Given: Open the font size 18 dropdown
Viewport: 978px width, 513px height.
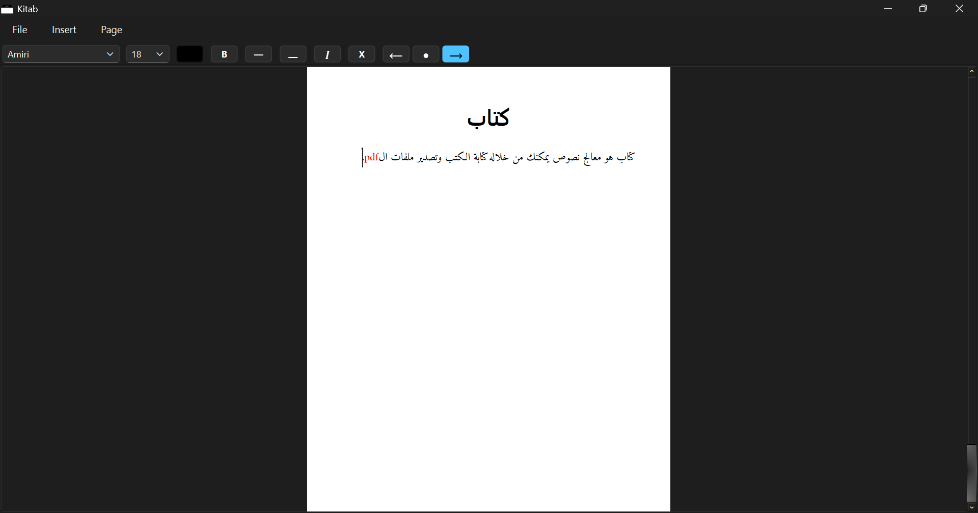Looking at the screenshot, I should pos(148,54).
